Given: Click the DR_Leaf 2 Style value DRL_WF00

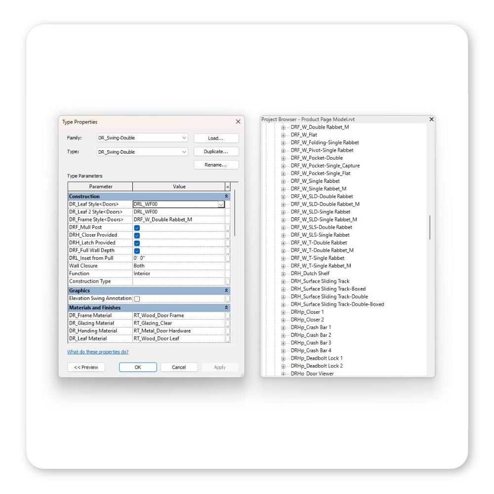Looking at the screenshot, I should click(179, 212).
